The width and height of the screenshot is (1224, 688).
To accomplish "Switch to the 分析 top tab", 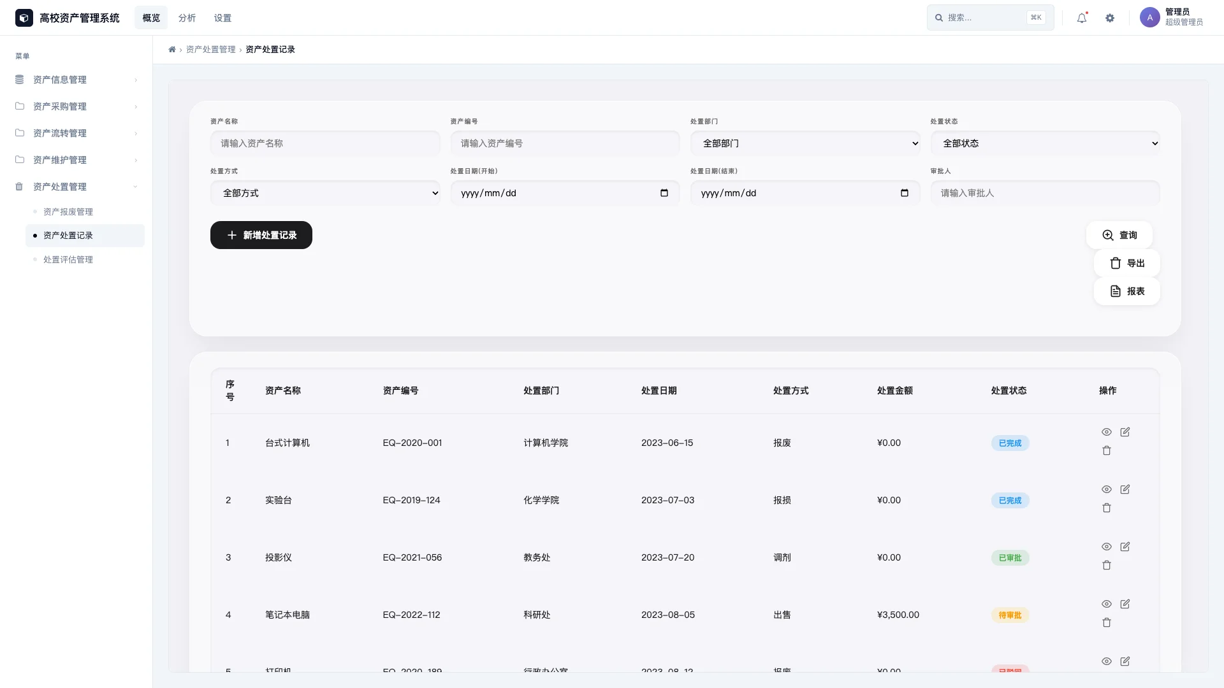I will (x=187, y=18).
